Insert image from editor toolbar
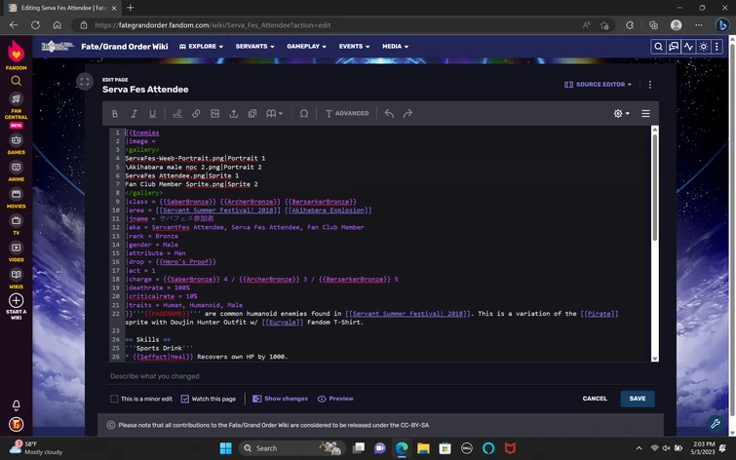The image size is (736, 460). (x=215, y=114)
